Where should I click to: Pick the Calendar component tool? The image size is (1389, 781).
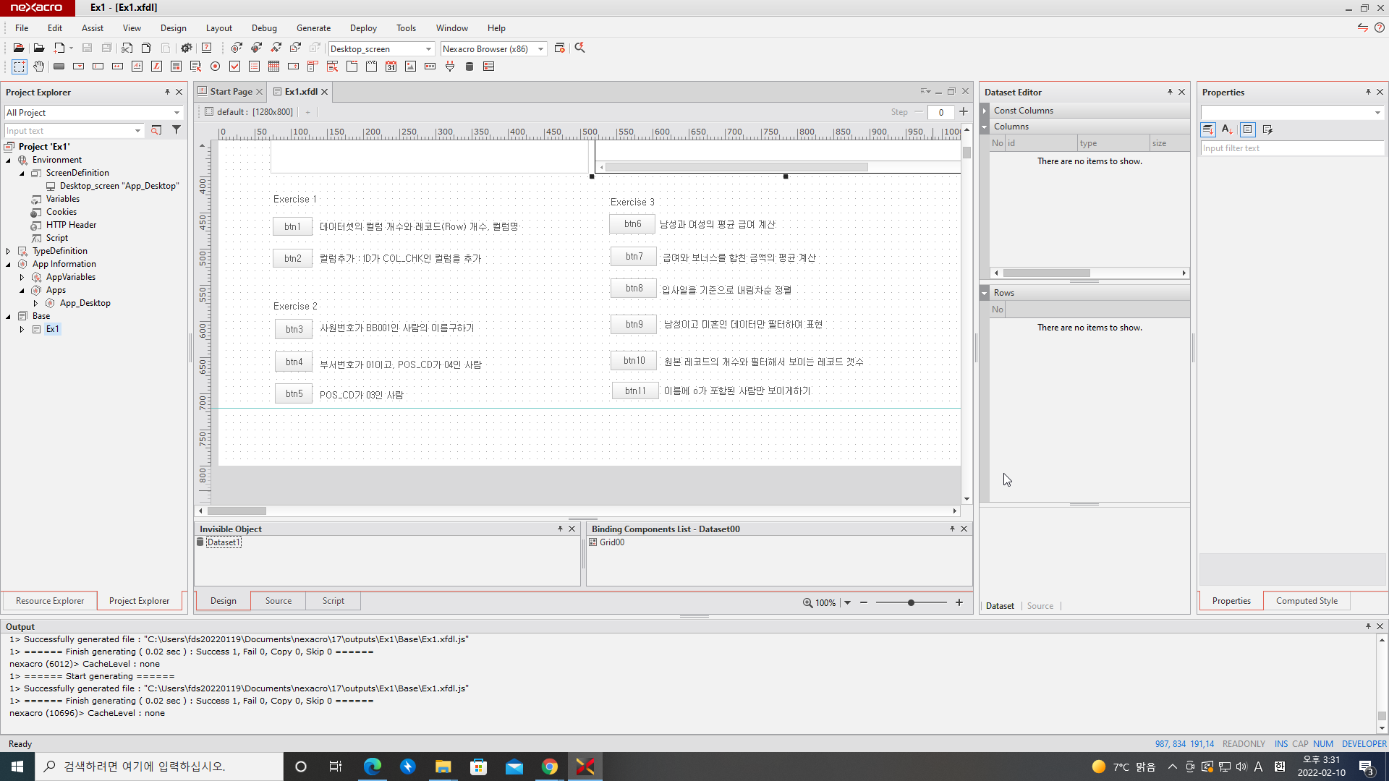coord(391,67)
